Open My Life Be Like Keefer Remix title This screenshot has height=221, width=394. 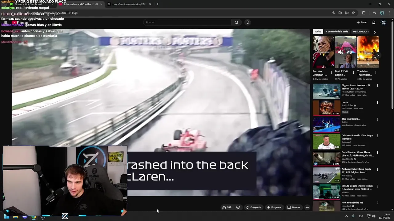click(x=357, y=187)
